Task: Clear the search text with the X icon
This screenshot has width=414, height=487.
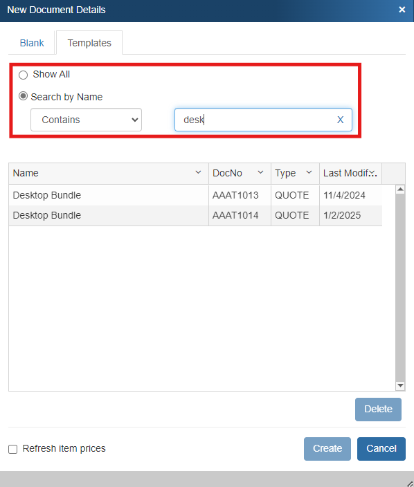Action: tap(341, 120)
